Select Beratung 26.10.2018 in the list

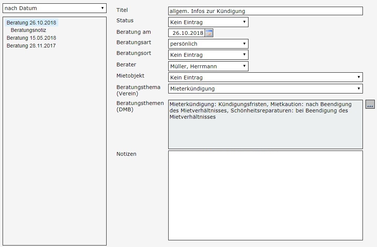[31, 23]
